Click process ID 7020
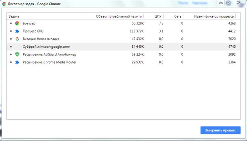Screen dimensions: 247x141 click(232, 39)
